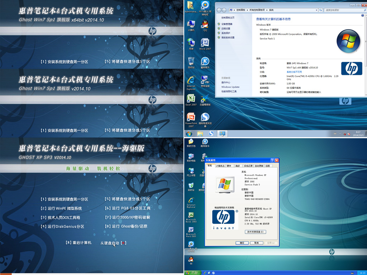Switch to 高级 tab in 系统属性
Image resolution: width=367 pixels, height=275 pixels.
238,166
